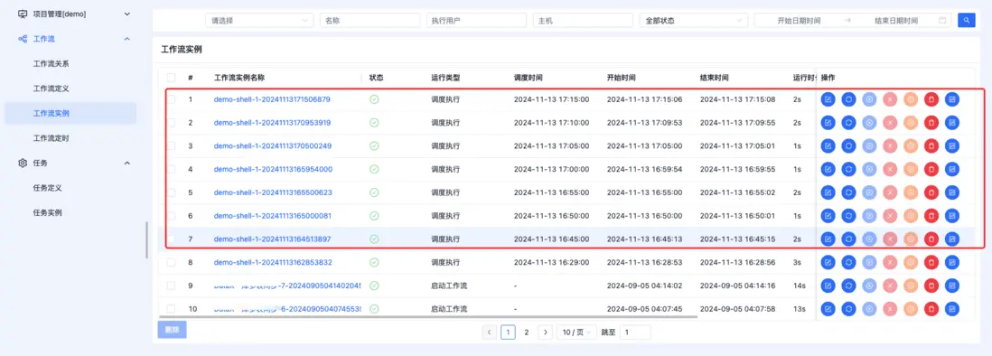Image resolution: width=992 pixels, height=356 pixels.
Task: Tick the row 10 checkbox
Action: click(x=171, y=309)
